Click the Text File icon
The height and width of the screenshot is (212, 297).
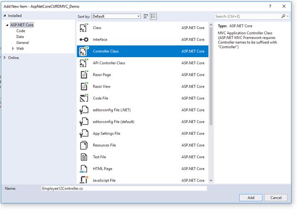[84, 157]
